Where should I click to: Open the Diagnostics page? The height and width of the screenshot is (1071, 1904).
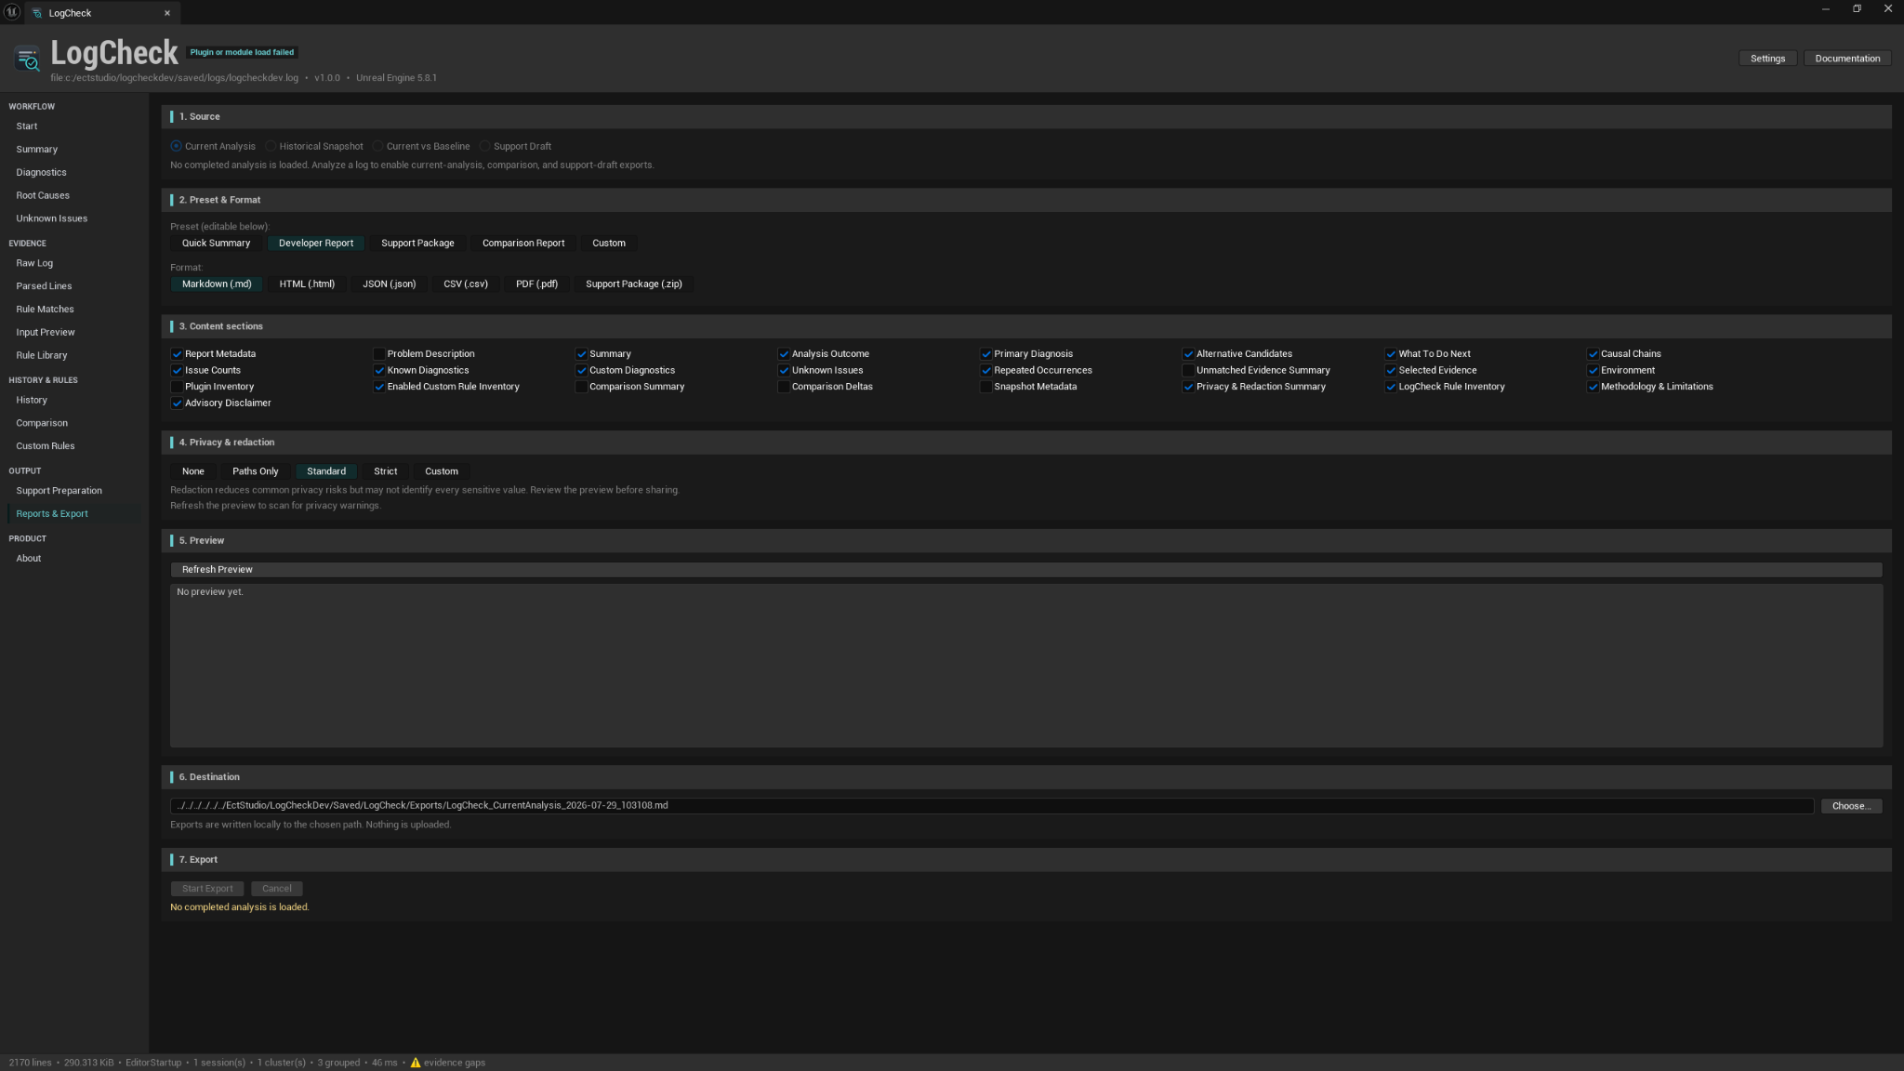point(41,173)
